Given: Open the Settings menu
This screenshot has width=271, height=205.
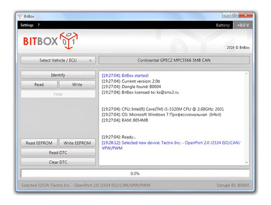Looking at the screenshot, I should point(27,25).
